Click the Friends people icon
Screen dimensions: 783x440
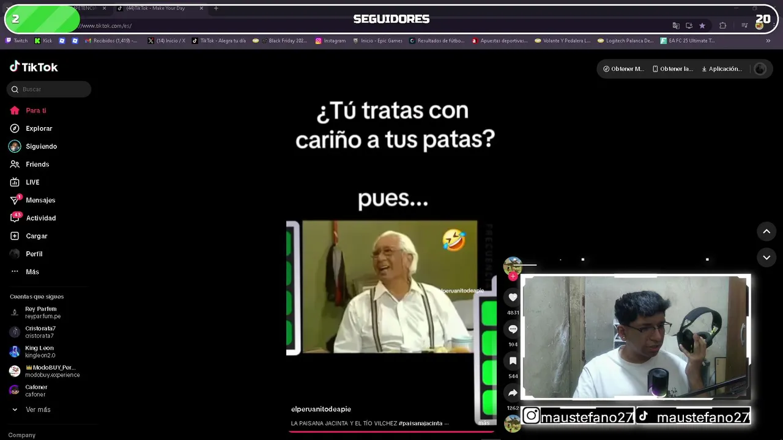point(15,164)
